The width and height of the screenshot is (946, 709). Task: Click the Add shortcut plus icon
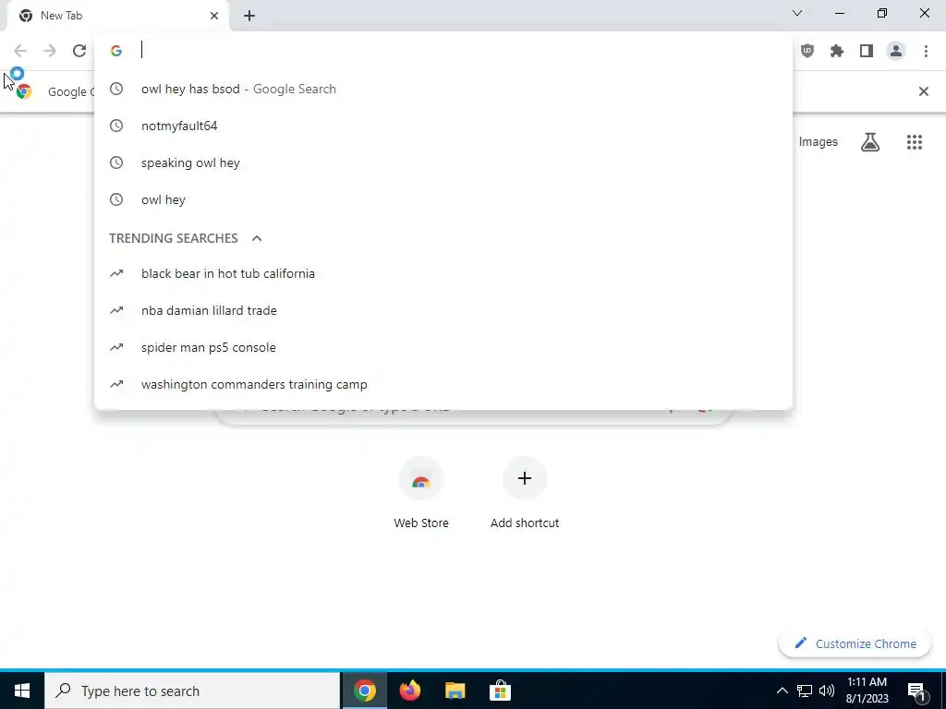click(525, 479)
